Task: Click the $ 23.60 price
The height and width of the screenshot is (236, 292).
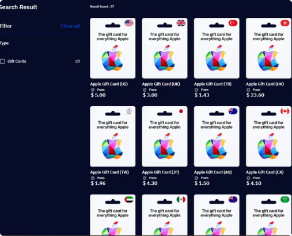Action: click(255, 95)
